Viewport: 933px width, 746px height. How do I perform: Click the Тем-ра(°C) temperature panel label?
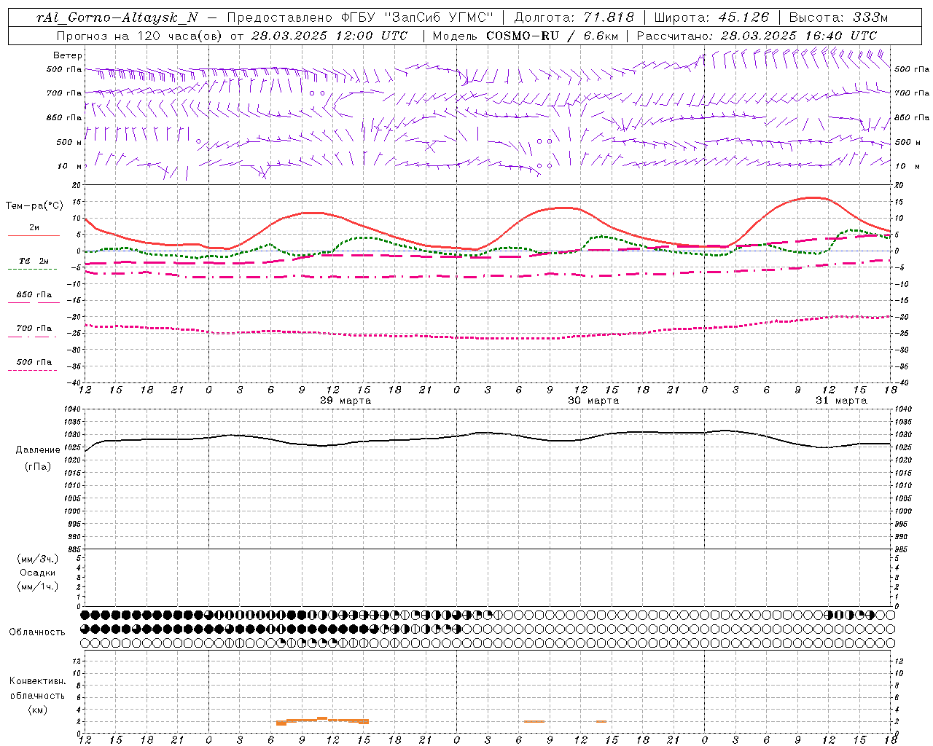click(x=34, y=206)
